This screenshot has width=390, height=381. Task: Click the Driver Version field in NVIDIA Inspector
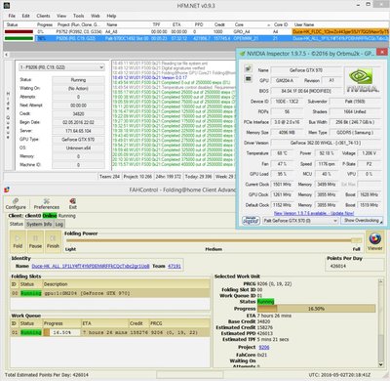coord(326,143)
